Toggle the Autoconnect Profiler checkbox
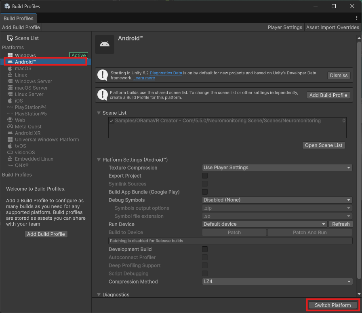This screenshot has width=362, height=313. point(205,257)
